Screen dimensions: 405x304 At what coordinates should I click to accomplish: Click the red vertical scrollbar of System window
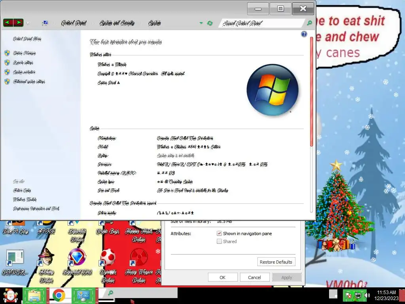tap(311, 92)
